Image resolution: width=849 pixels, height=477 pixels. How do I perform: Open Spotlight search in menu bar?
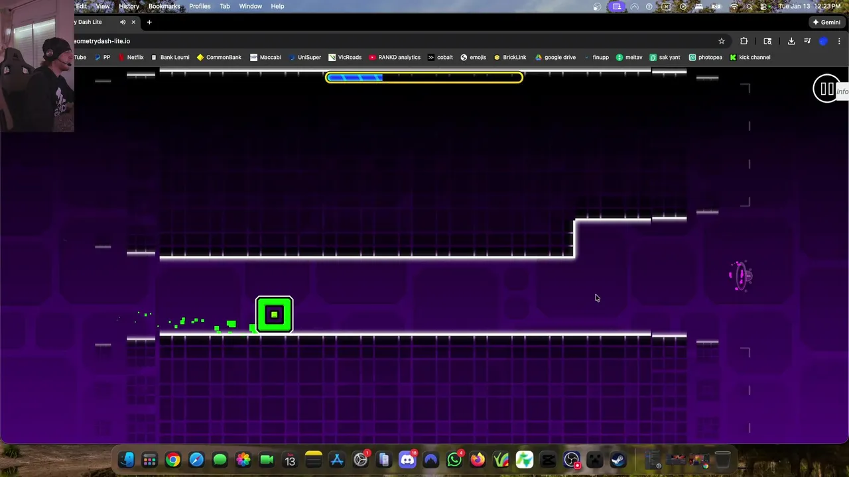point(750,7)
